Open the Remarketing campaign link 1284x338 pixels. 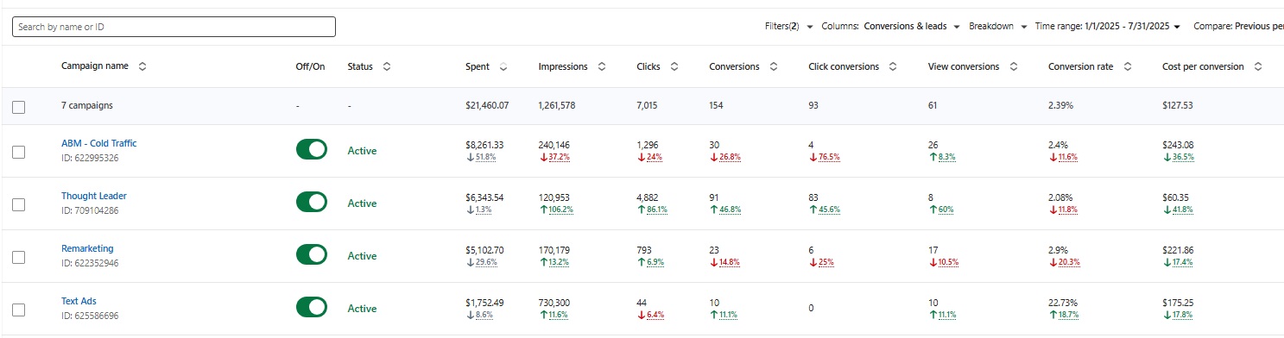click(x=87, y=248)
